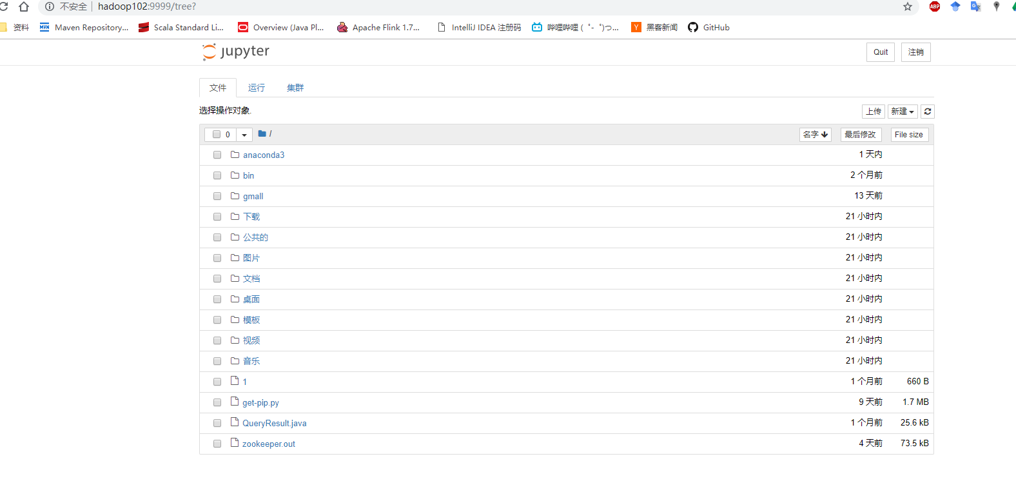Image resolution: width=1016 pixels, height=501 pixels.
Task: Open the 模板 folder link
Action: coord(251,320)
